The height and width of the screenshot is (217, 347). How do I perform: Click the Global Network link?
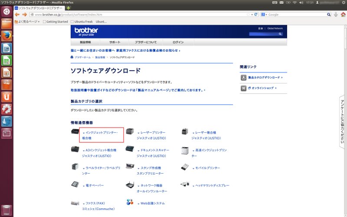[x=275, y=28]
